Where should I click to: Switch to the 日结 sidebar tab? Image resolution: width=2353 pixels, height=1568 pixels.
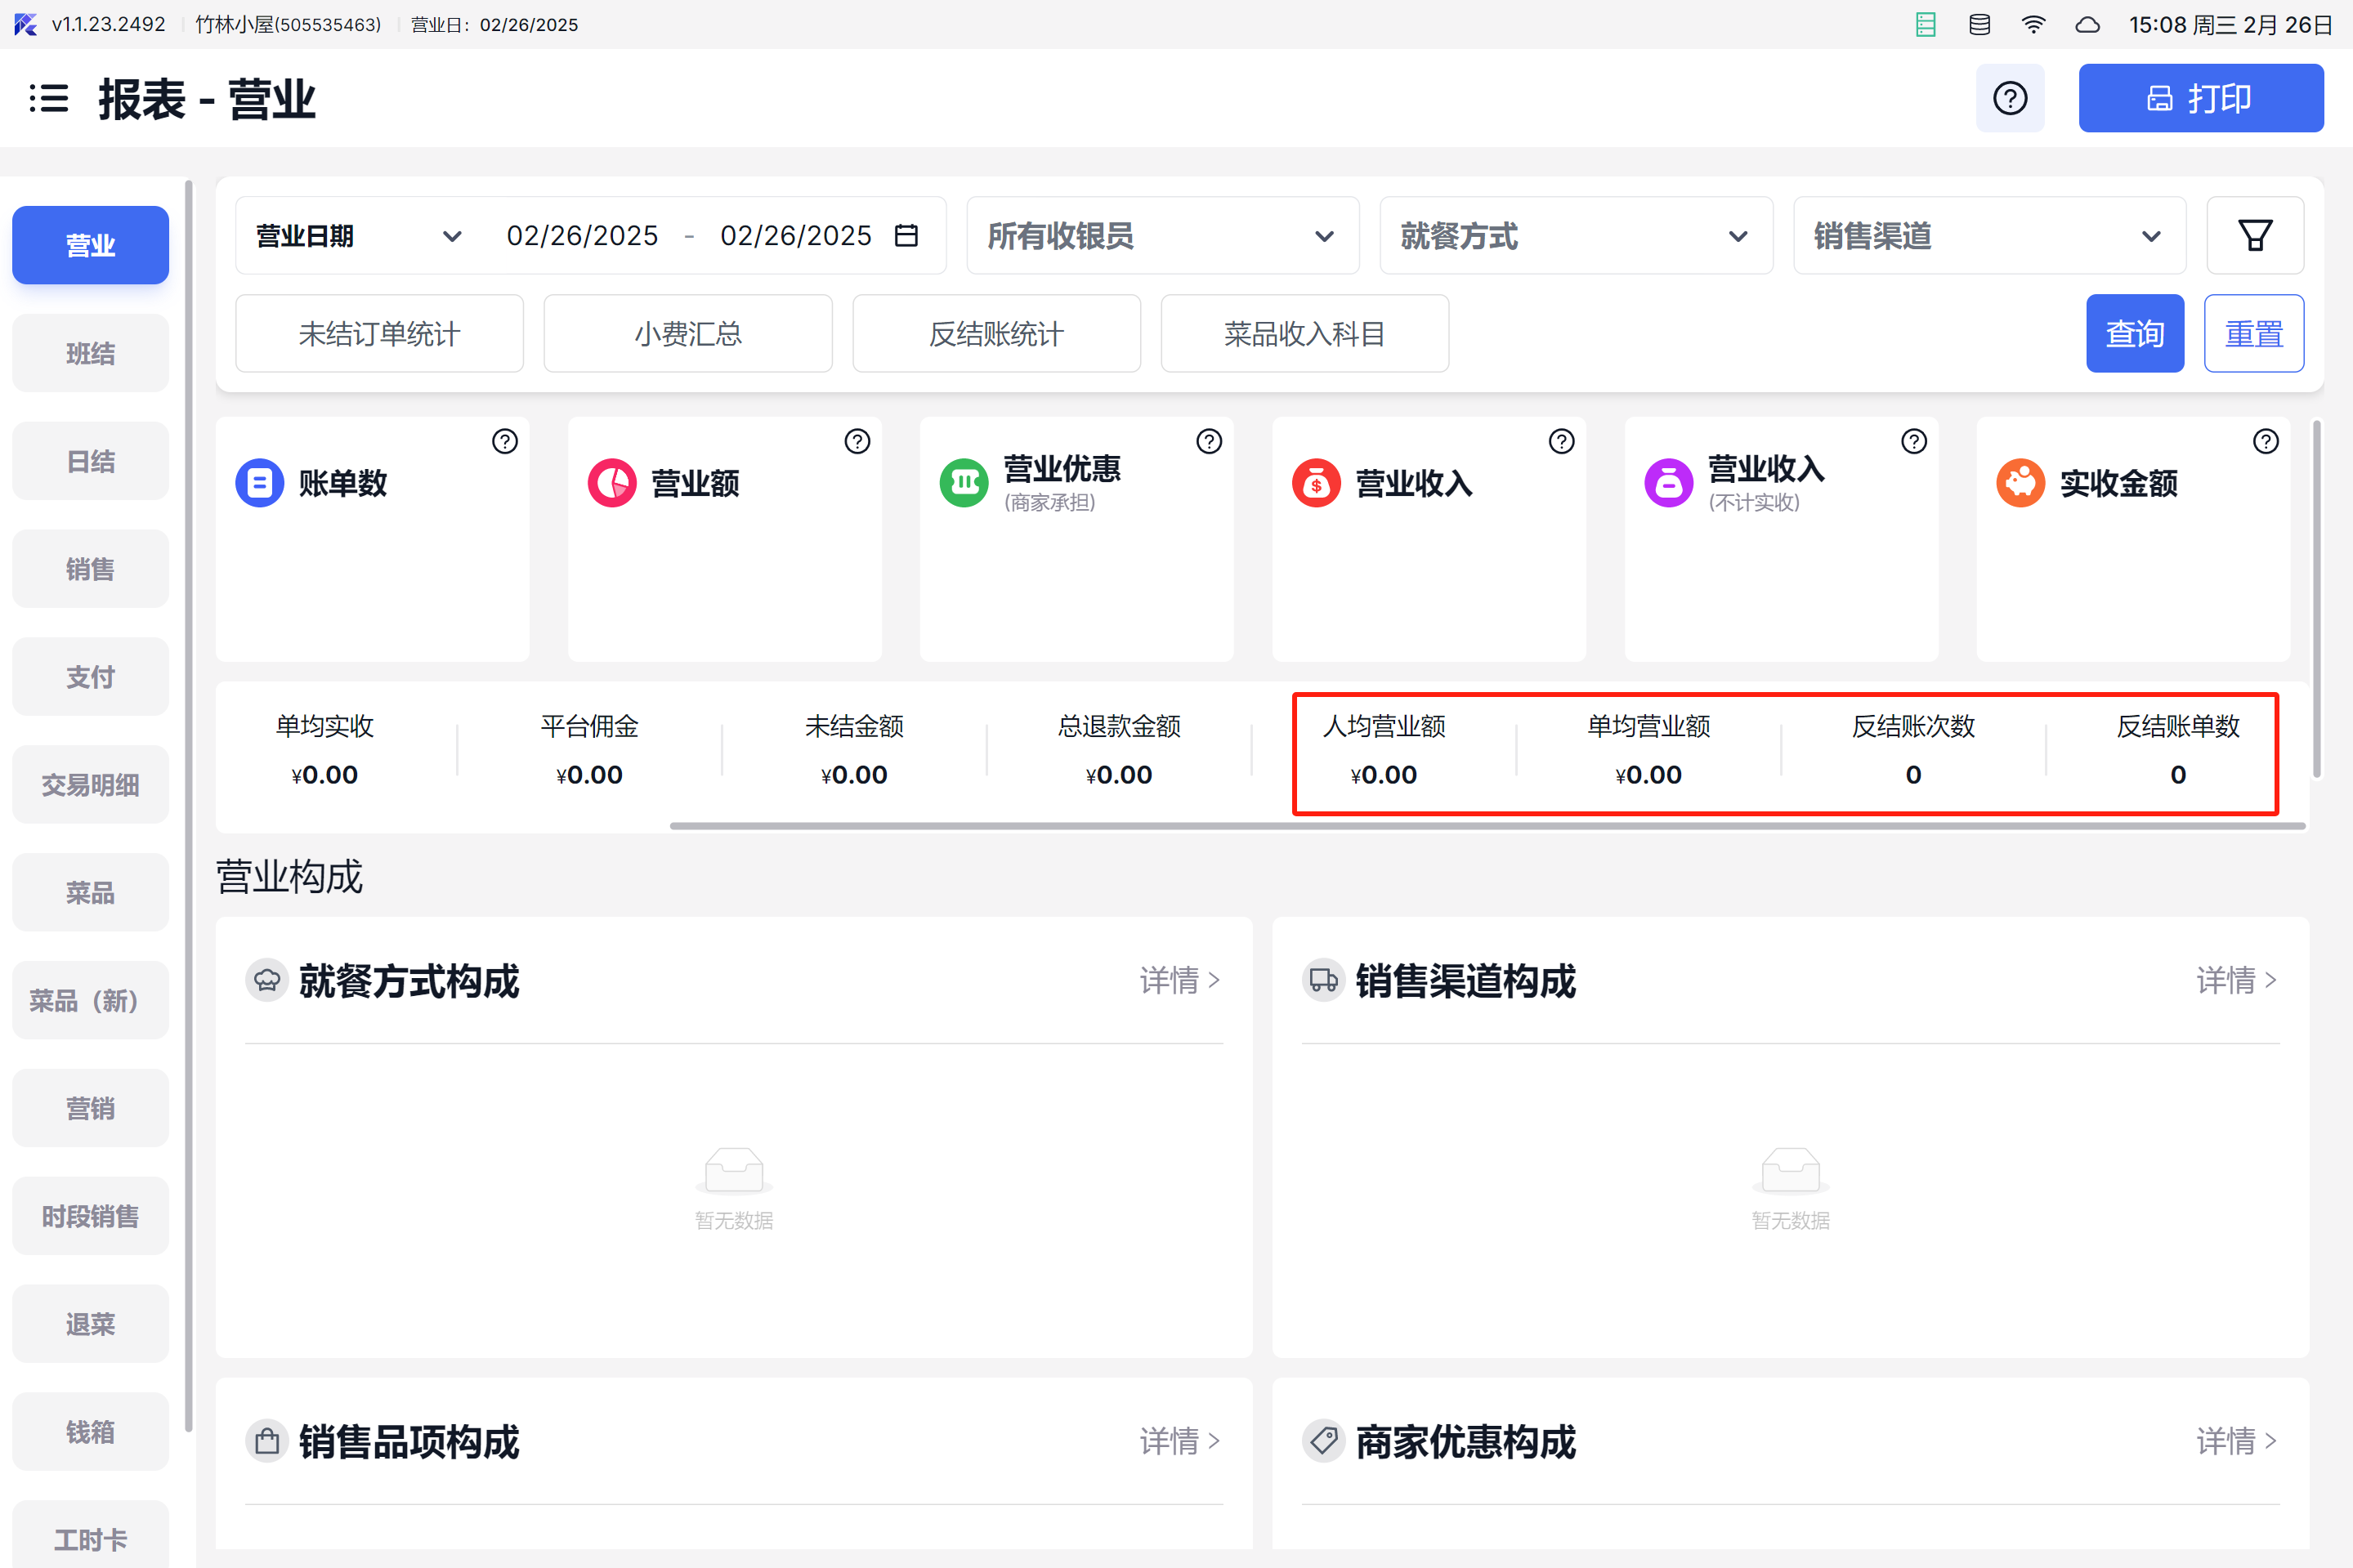[x=90, y=461]
